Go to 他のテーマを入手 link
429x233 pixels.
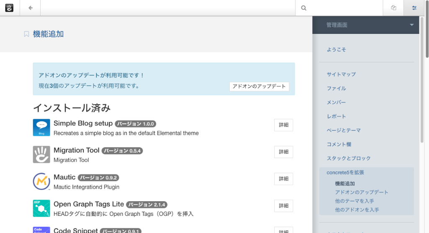coord(355,201)
